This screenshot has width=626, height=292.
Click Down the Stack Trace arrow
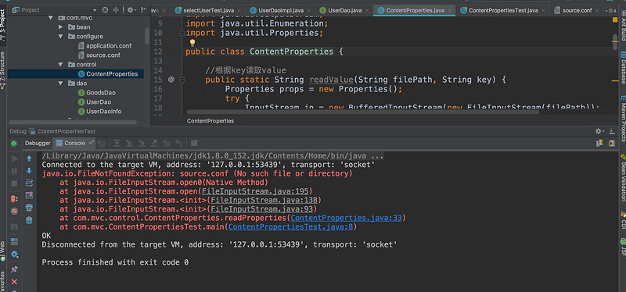point(29,171)
